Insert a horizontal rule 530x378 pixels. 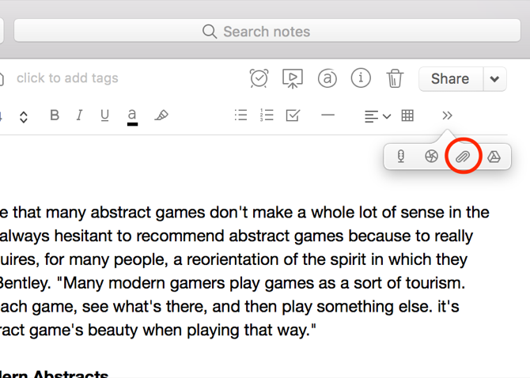[x=327, y=115]
